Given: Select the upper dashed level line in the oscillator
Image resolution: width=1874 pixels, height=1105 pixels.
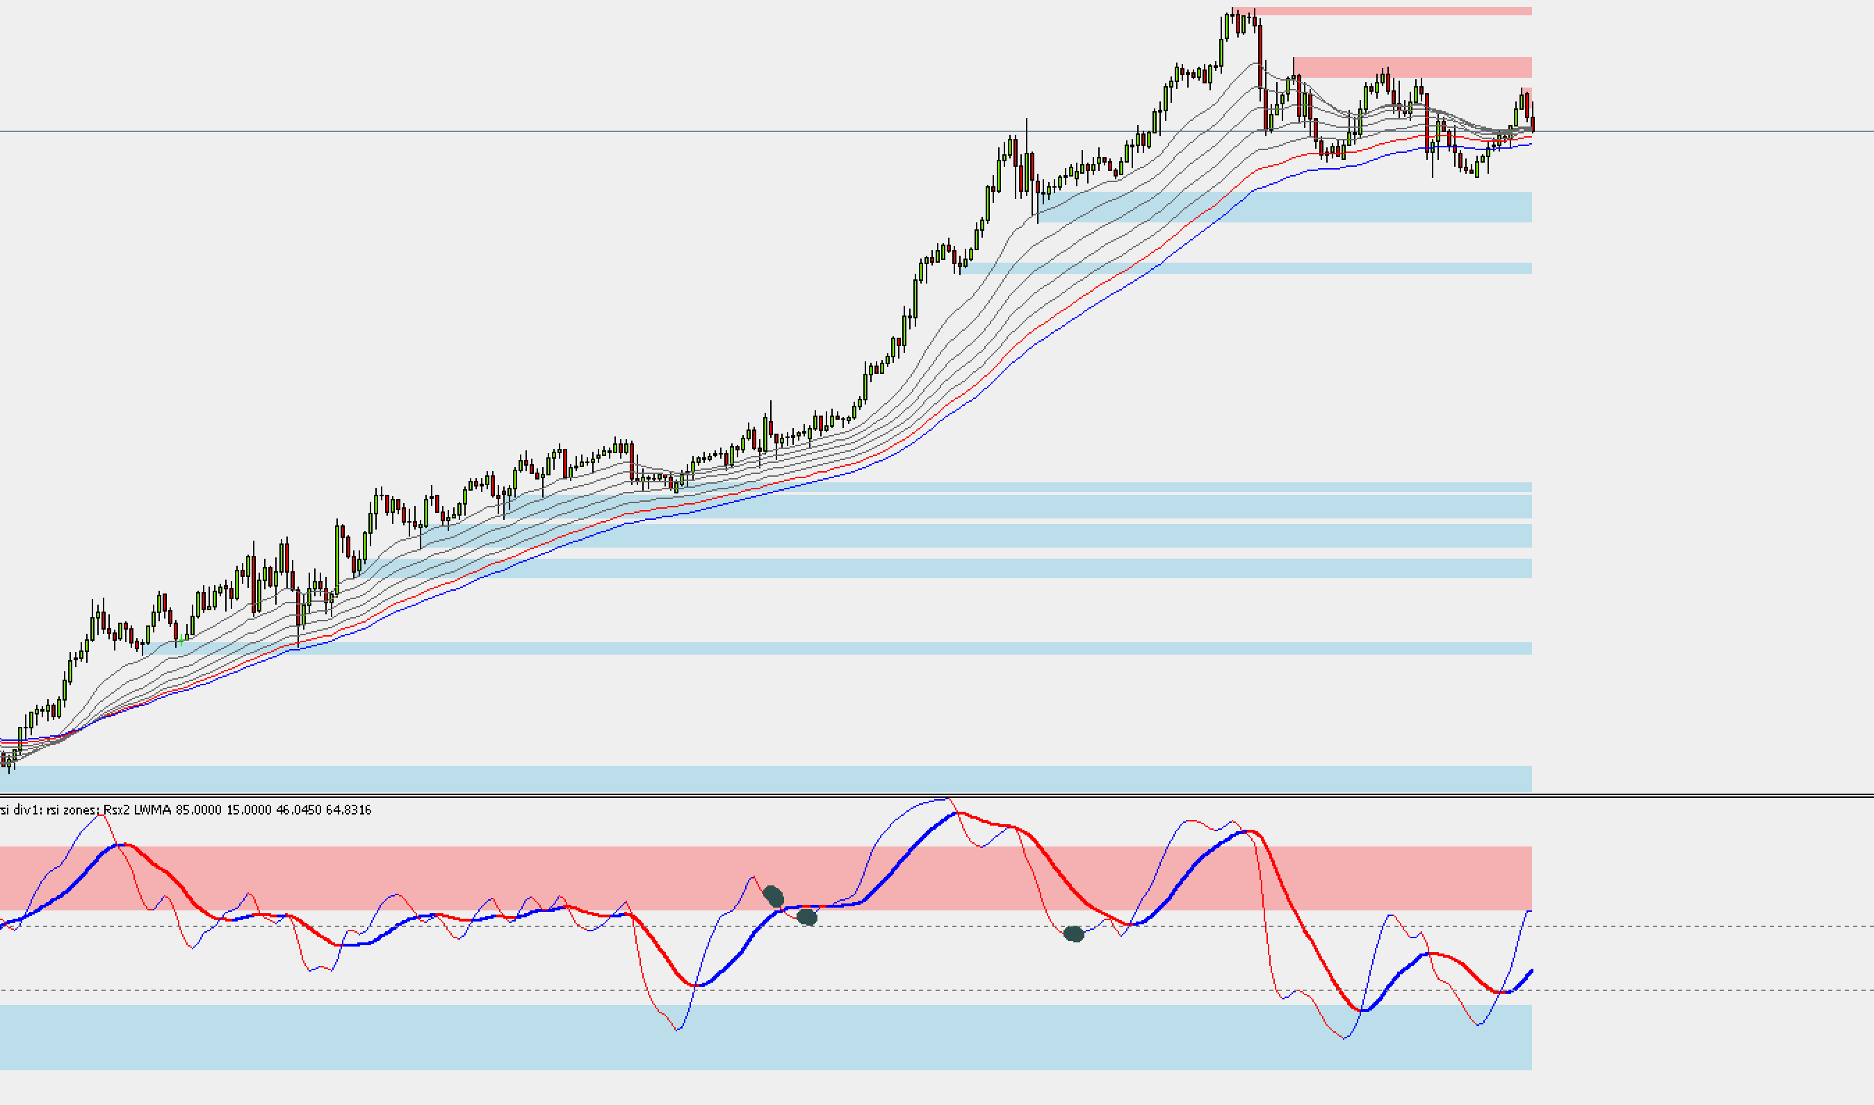Looking at the screenshot, I should pos(936,926).
